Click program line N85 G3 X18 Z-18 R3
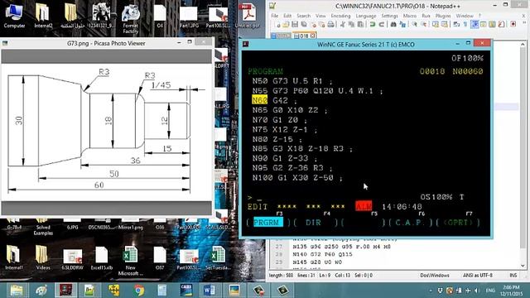Screen dimensions: 530x298 302,149
